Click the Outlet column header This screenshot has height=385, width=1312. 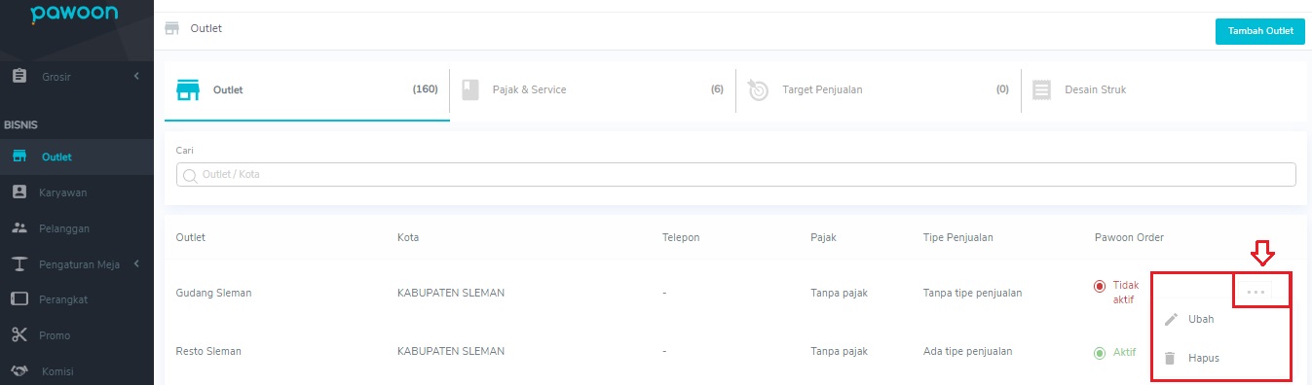point(190,237)
